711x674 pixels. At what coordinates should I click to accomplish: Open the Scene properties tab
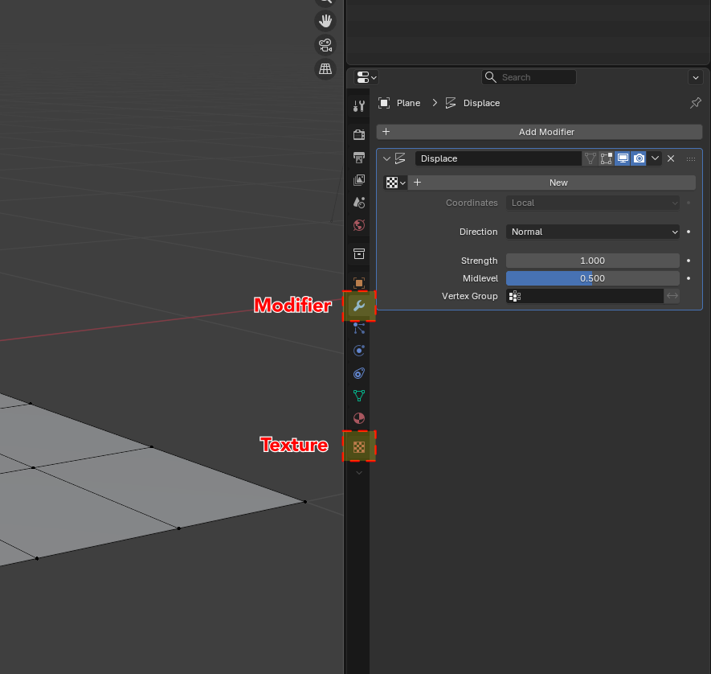click(x=358, y=203)
